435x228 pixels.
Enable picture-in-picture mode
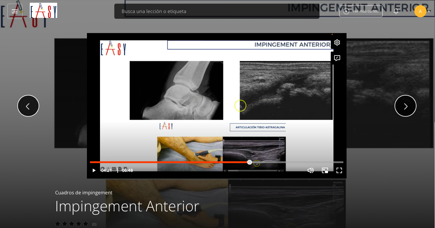(x=325, y=170)
